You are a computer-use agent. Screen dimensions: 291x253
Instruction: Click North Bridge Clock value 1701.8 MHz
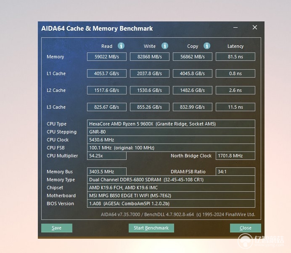point(235,156)
